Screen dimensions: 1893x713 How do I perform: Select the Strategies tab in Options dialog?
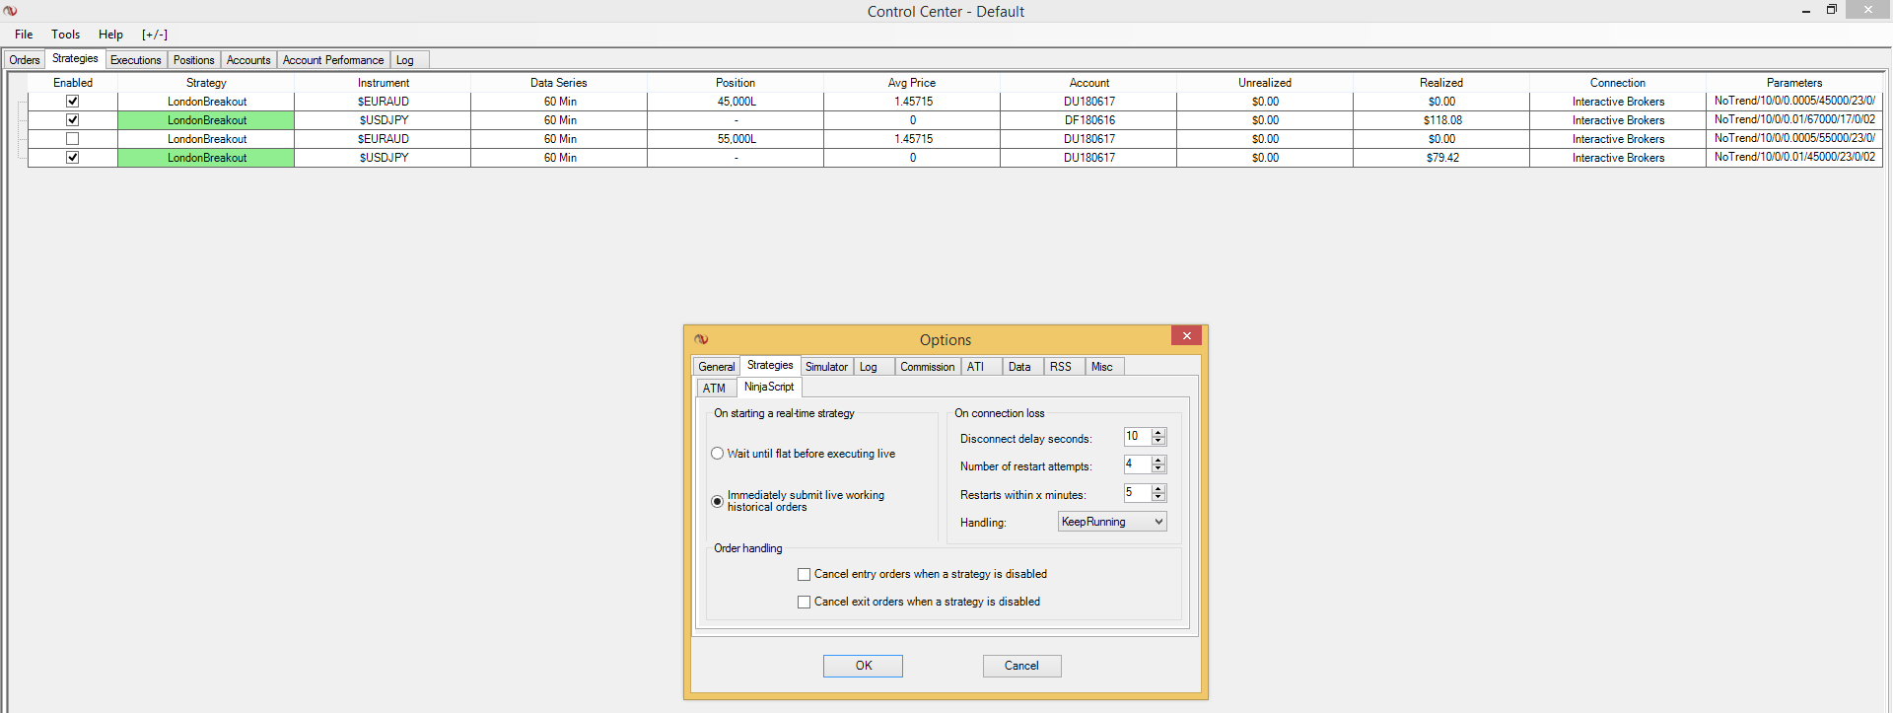pyautogui.click(x=770, y=366)
